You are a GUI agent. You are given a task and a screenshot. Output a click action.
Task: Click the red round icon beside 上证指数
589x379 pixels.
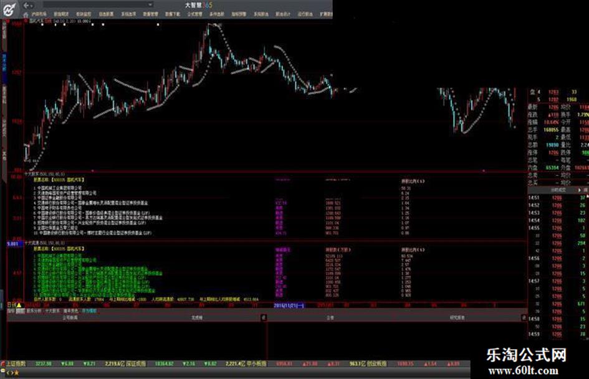coord(3,363)
